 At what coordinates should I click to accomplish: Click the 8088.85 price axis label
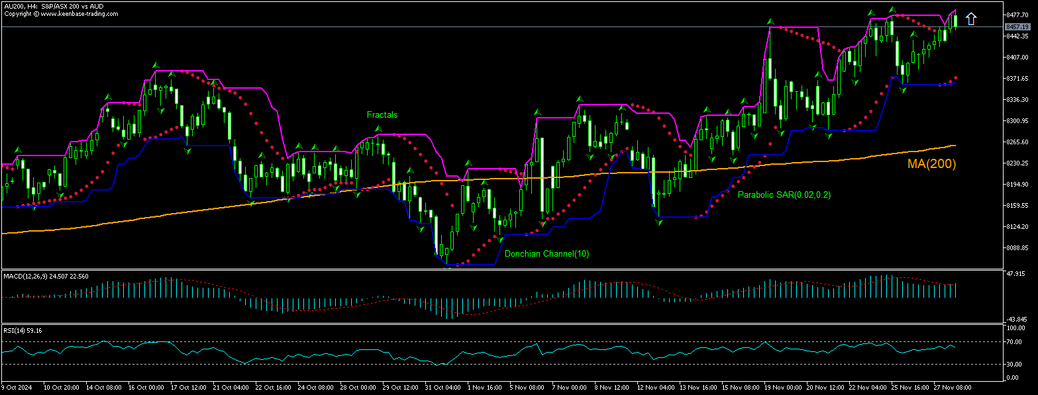click(x=1015, y=248)
